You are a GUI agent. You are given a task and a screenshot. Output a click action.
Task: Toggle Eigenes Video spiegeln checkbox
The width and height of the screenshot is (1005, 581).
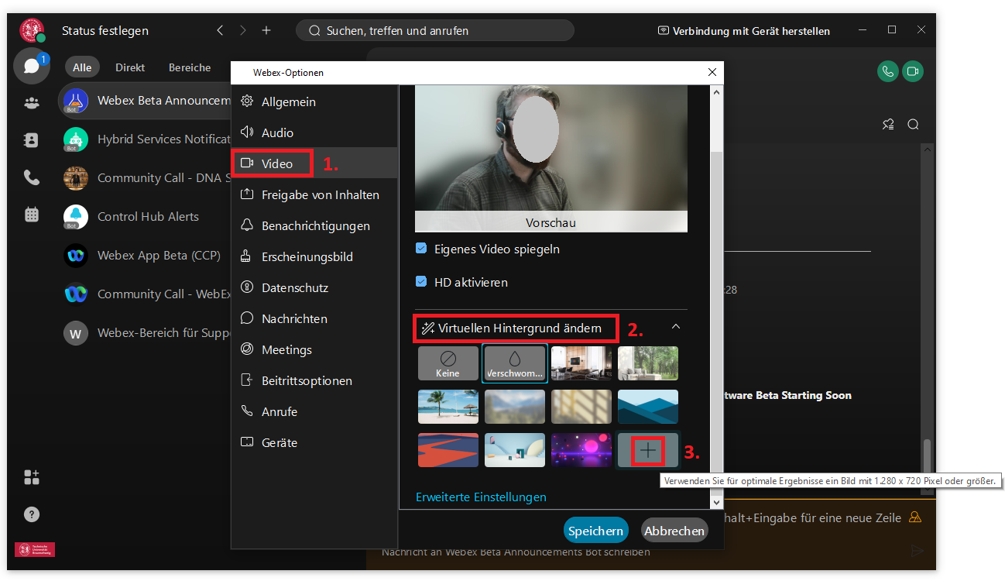pos(421,249)
